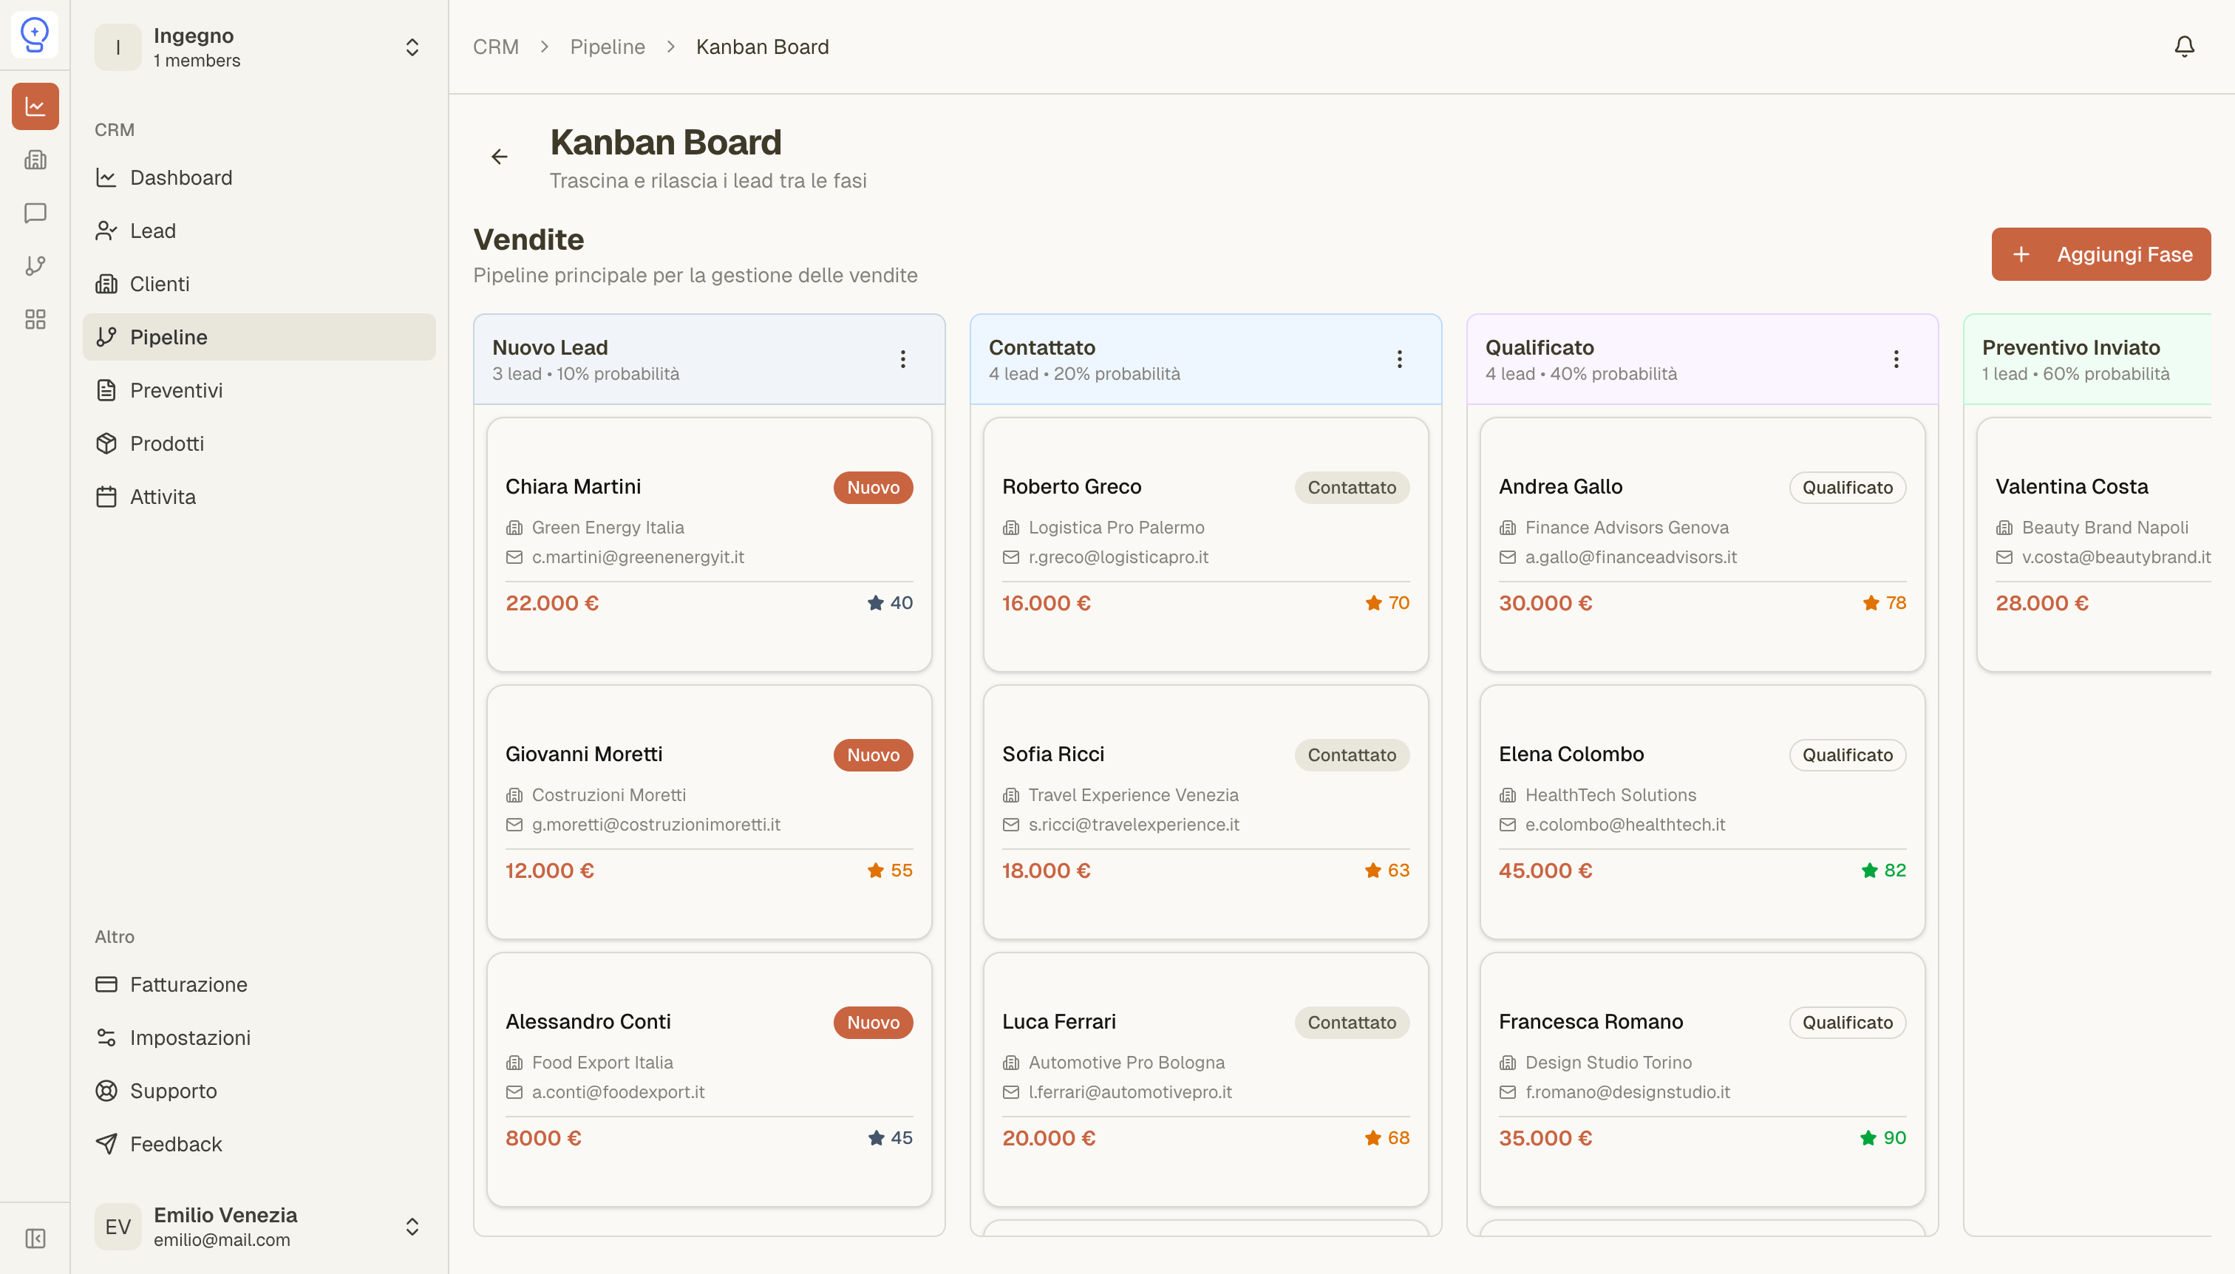Expand the Ingegno workspace switcher
This screenshot has height=1274, width=2235.
[x=412, y=47]
